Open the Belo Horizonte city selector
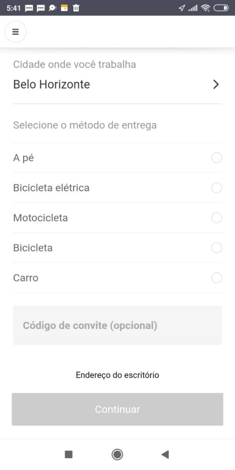 click(x=117, y=84)
